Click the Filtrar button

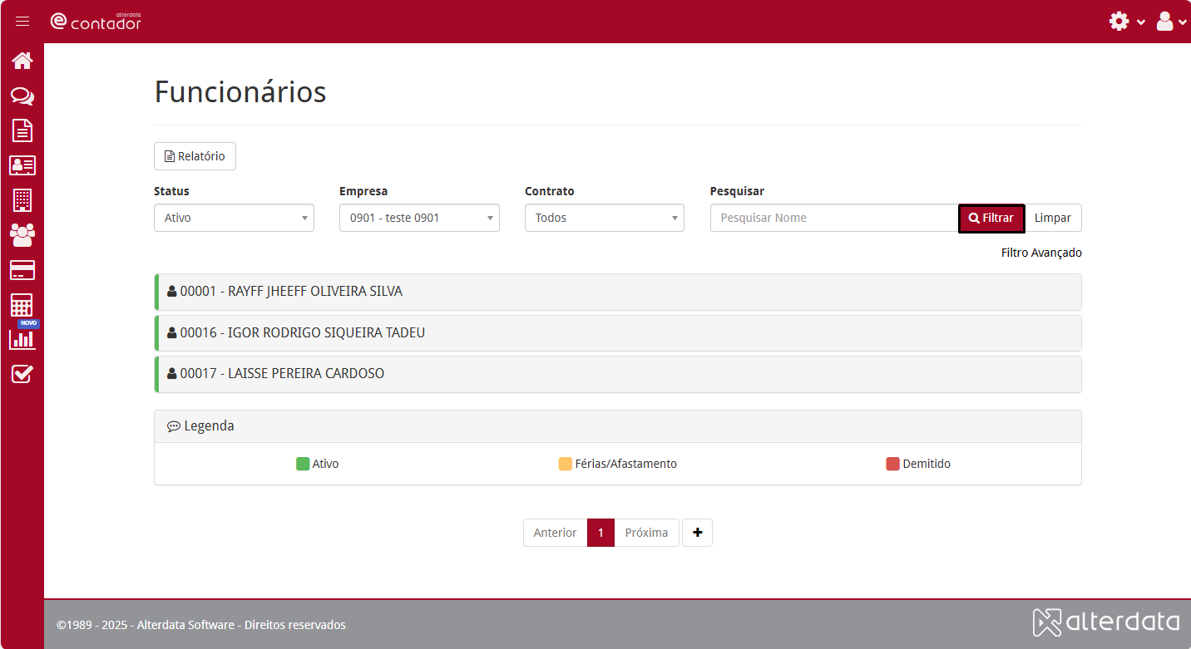991,218
